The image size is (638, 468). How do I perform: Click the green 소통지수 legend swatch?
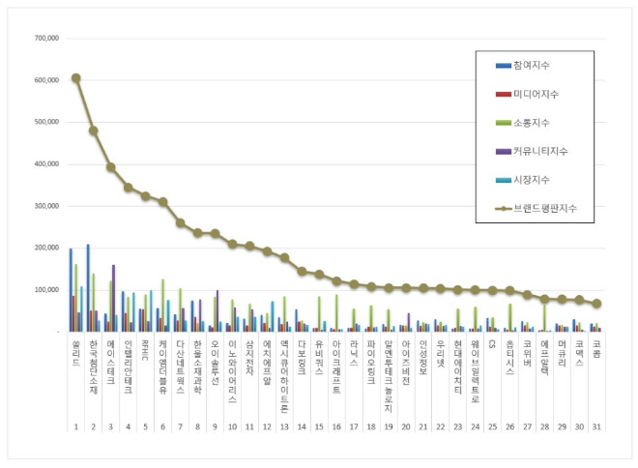coord(503,123)
